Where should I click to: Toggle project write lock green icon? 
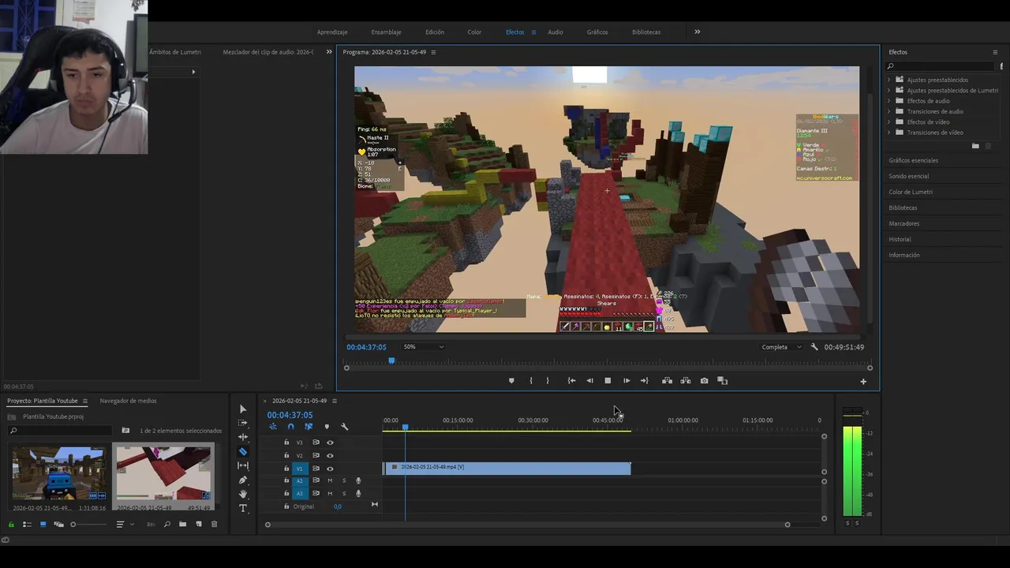click(x=11, y=525)
